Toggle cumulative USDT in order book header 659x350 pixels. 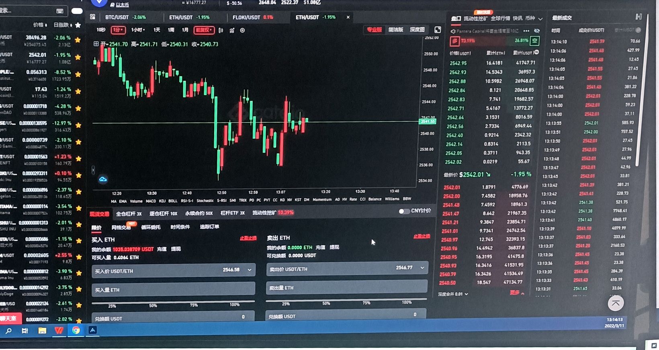[x=536, y=53]
